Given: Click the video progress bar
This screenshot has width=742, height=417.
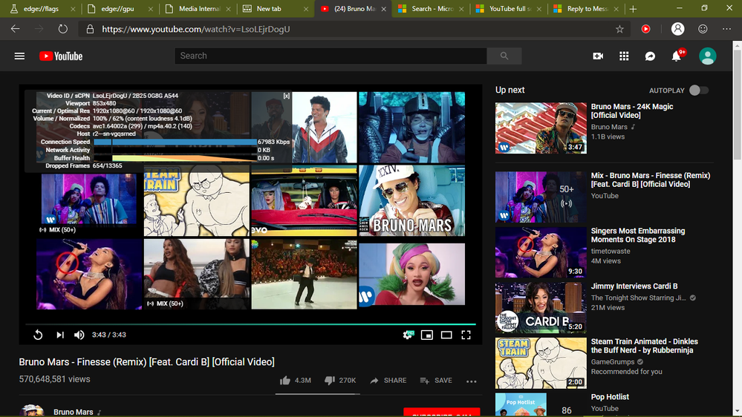Looking at the screenshot, I should 250,324.
